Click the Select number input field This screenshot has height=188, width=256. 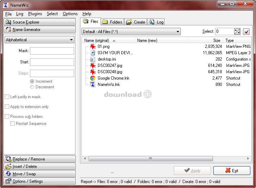225,31
